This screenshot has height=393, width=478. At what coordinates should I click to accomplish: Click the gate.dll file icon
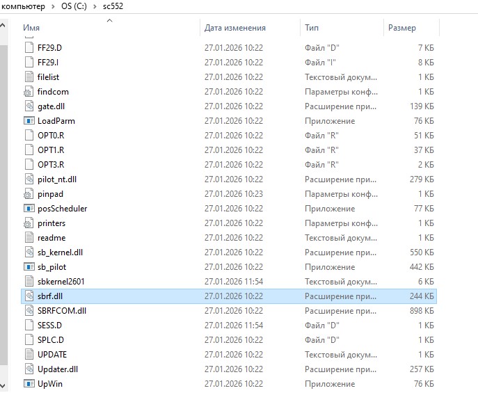[x=29, y=106]
